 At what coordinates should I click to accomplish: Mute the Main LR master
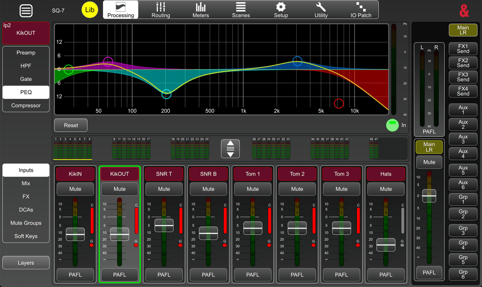click(x=429, y=162)
